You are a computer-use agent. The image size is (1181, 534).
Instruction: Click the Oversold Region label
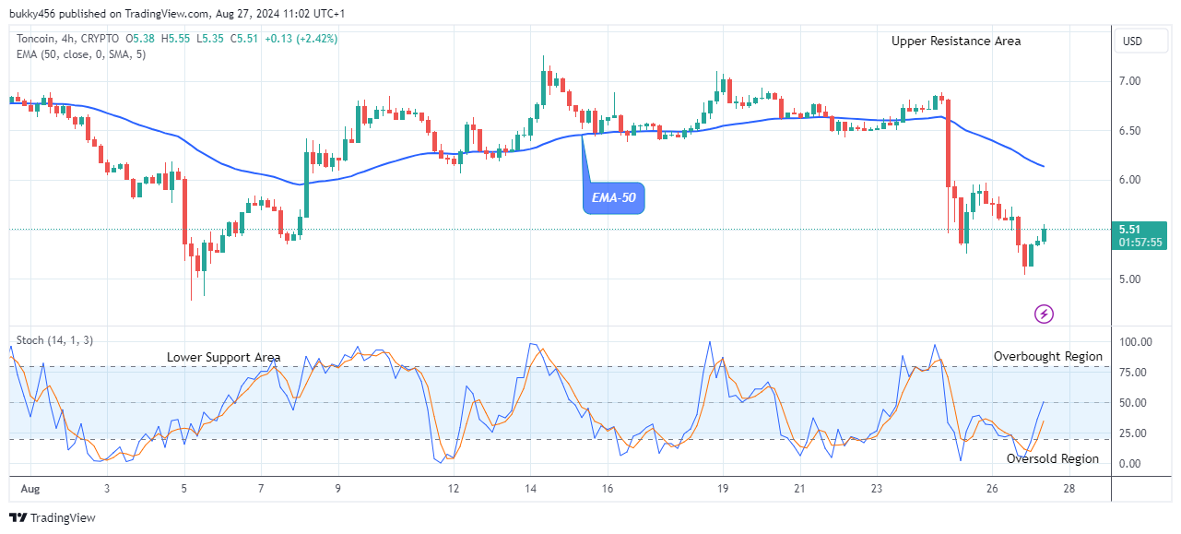coord(1053,458)
